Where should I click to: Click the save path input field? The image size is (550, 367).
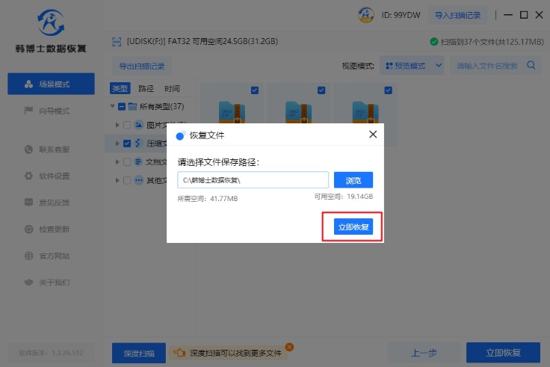[253, 180]
